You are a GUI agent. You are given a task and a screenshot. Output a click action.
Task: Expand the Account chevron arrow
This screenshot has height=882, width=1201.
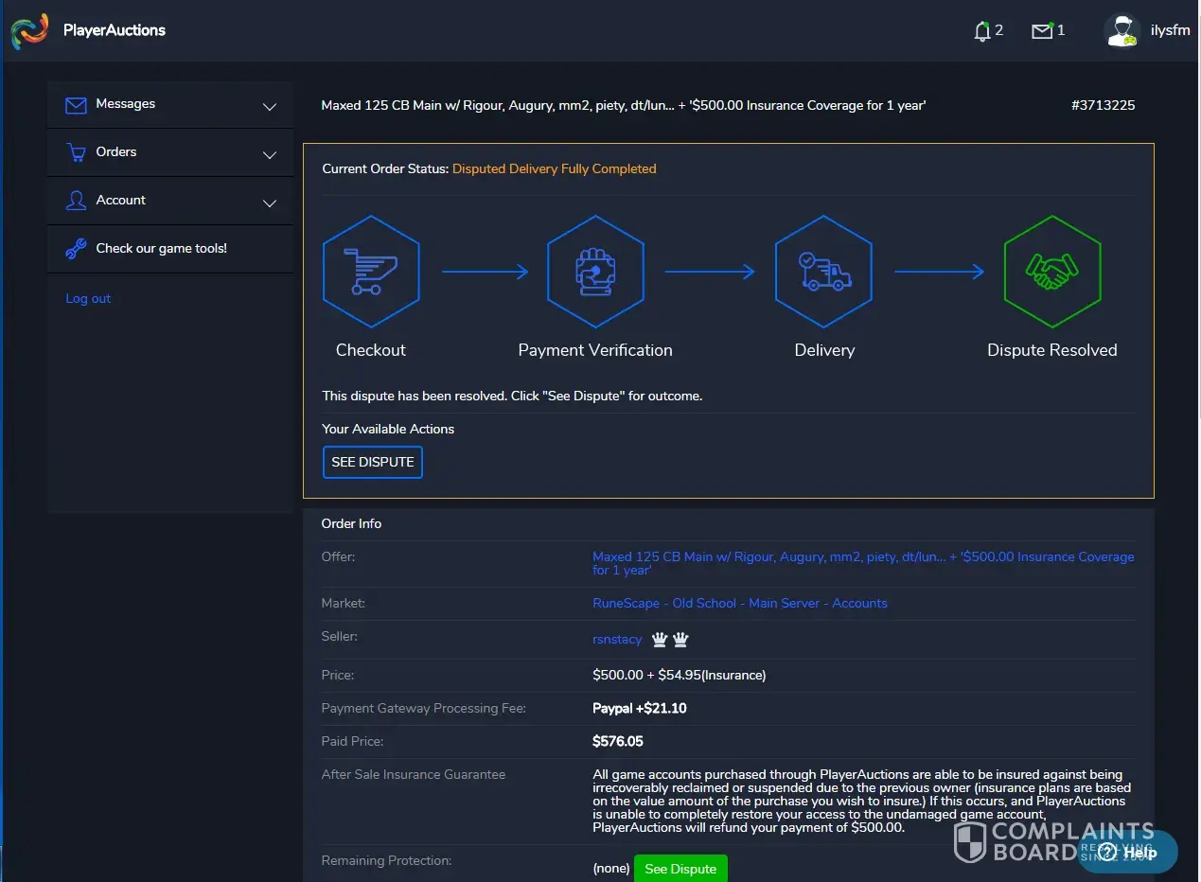click(270, 203)
